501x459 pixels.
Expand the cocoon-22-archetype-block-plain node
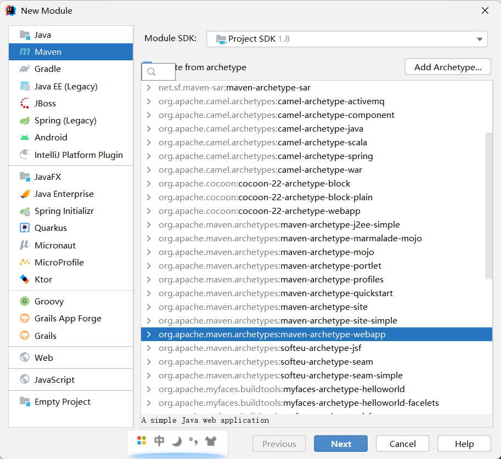pos(149,197)
